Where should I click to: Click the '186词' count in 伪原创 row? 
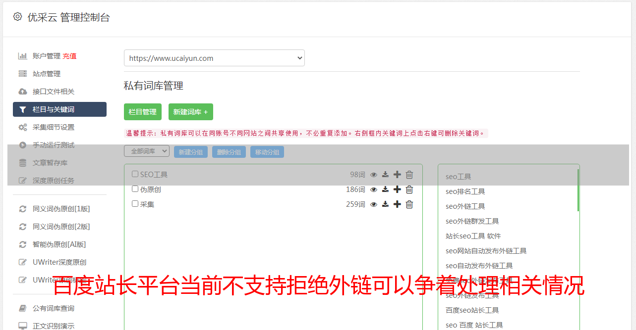355,189
